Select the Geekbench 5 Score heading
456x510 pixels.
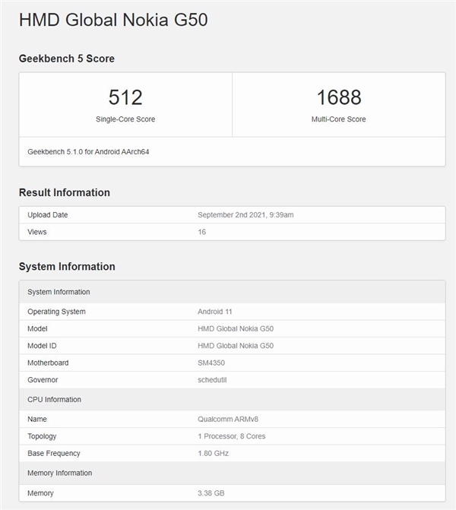[67, 59]
